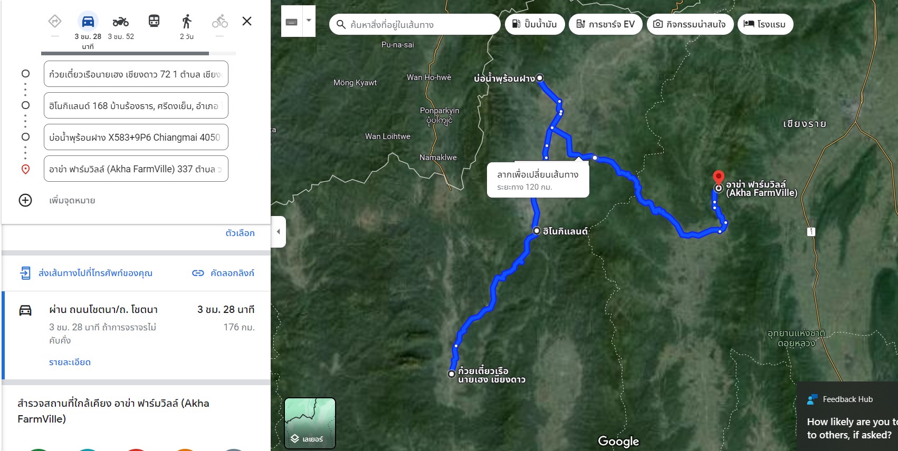Open รายละเอียด route details
This screenshot has height=451, width=898.
[x=70, y=362]
